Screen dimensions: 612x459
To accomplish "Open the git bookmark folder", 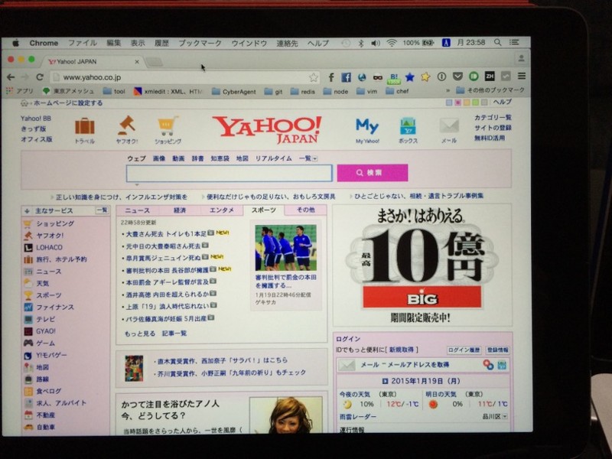I will coord(274,92).
